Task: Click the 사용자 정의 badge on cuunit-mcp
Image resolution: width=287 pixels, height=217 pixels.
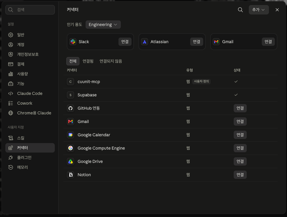Action: click(x=201, y=82)
